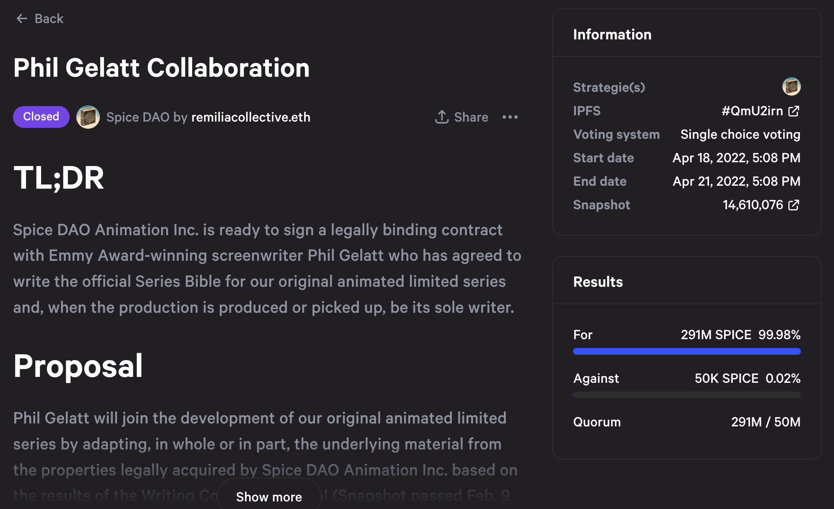Click the Back arrow icon

22,18
